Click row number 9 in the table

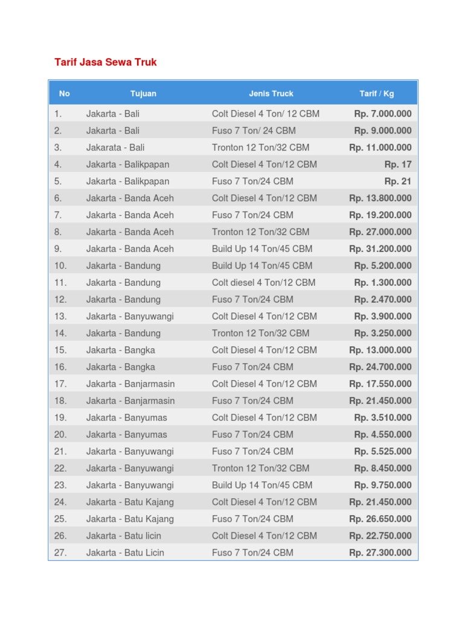pyautogui.click(x=58, y=248)
